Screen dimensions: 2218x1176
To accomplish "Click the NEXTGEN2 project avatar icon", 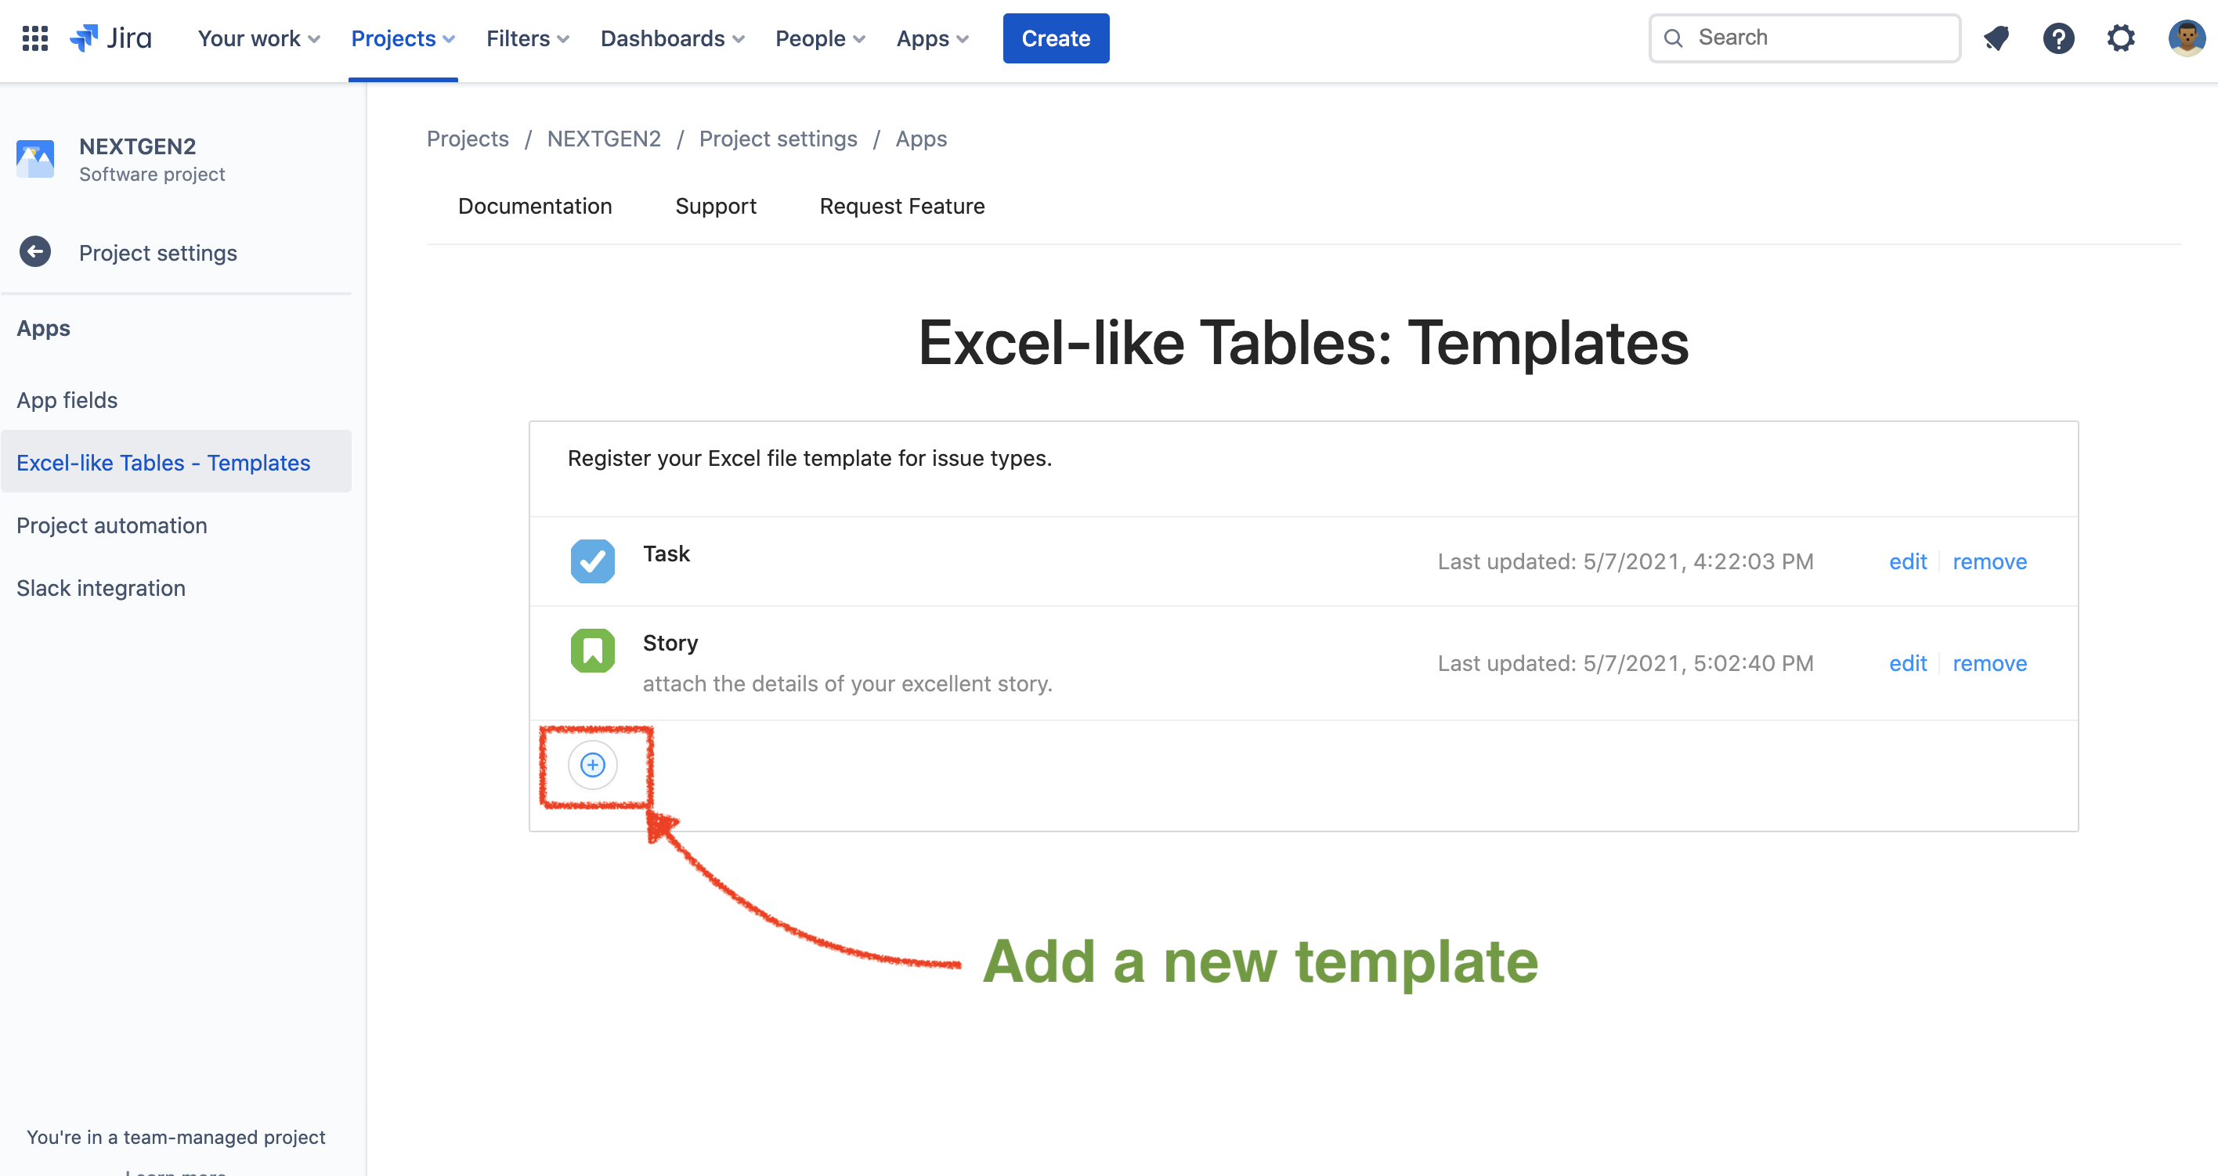I will [x=35, y=159].
